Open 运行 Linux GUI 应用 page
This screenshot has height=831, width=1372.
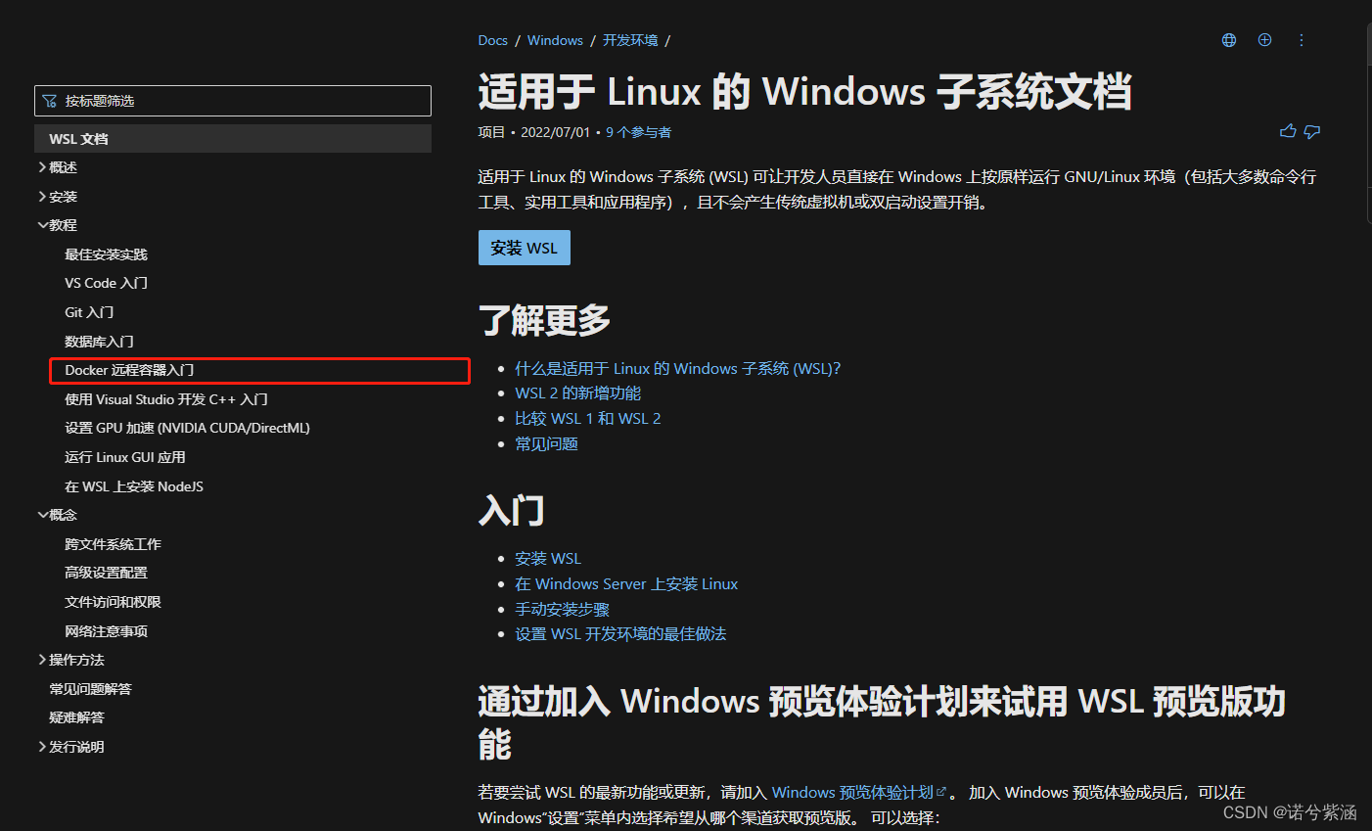125,457
